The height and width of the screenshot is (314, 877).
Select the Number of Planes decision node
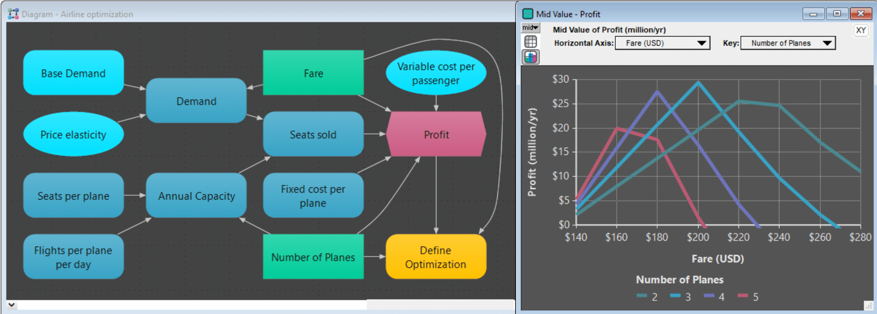pos(313,257)
